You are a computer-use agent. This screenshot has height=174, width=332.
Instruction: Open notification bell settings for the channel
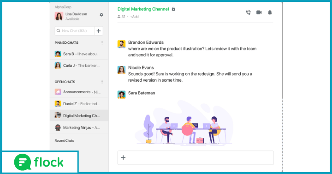(270, 12)
